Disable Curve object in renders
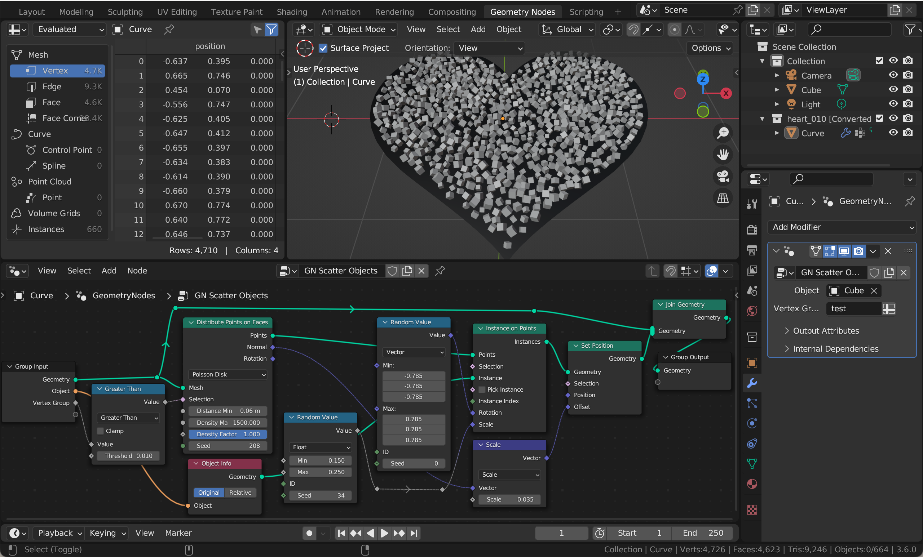The height and width of the screenshot is (557, 923). coord(908,133)
